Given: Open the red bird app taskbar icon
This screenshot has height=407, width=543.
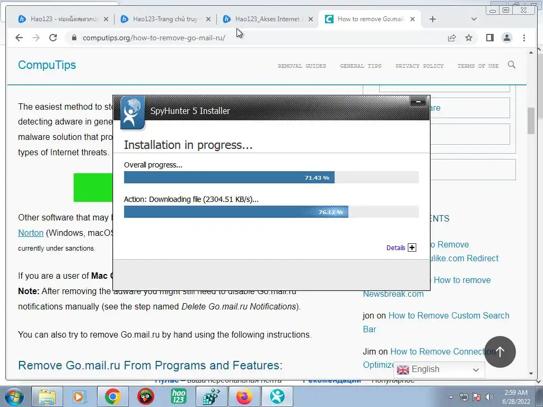Looking at the screenshot, I should [145, 396].
